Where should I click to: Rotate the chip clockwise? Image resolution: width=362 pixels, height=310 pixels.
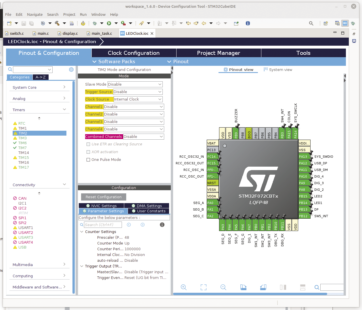click(x=243, y=287)
